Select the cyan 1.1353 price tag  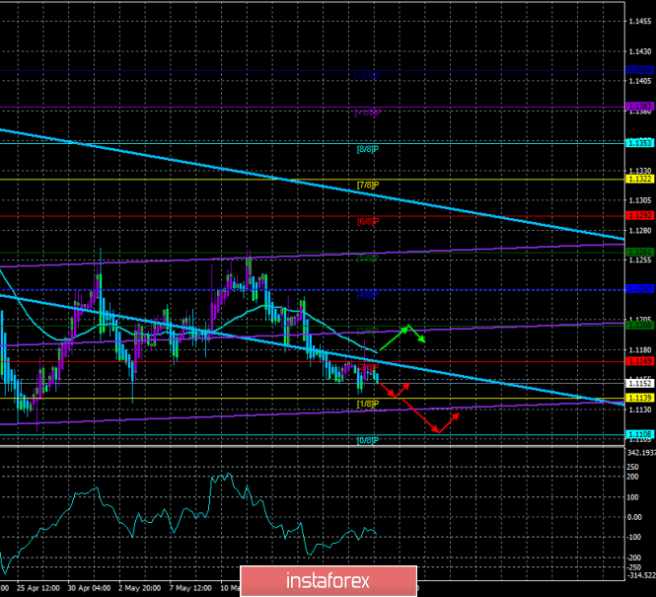click(639, 143)
